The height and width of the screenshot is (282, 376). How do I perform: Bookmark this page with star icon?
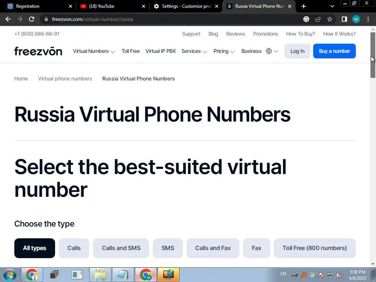[330, 19]
